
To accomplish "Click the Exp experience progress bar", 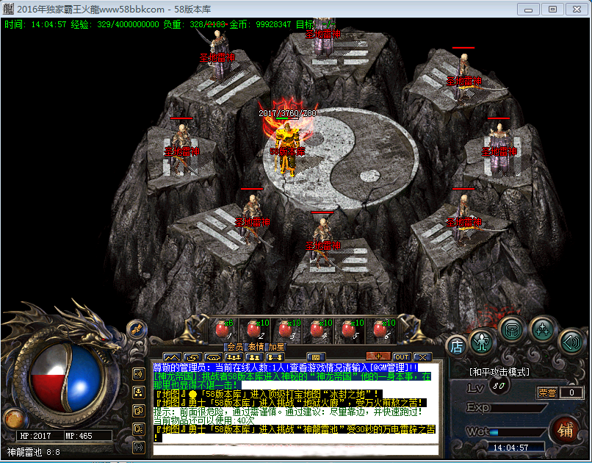I will (x=519, y=408).
